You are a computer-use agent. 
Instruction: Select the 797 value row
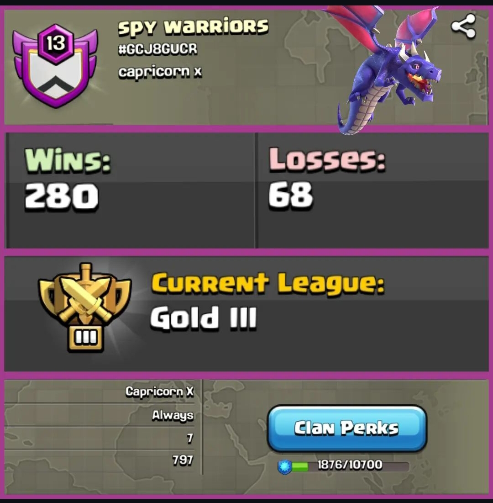click(x=100, y=461)
